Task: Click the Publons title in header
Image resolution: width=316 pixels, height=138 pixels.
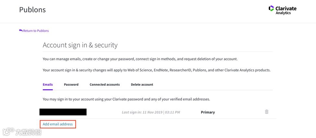Action: pos(32,10)
